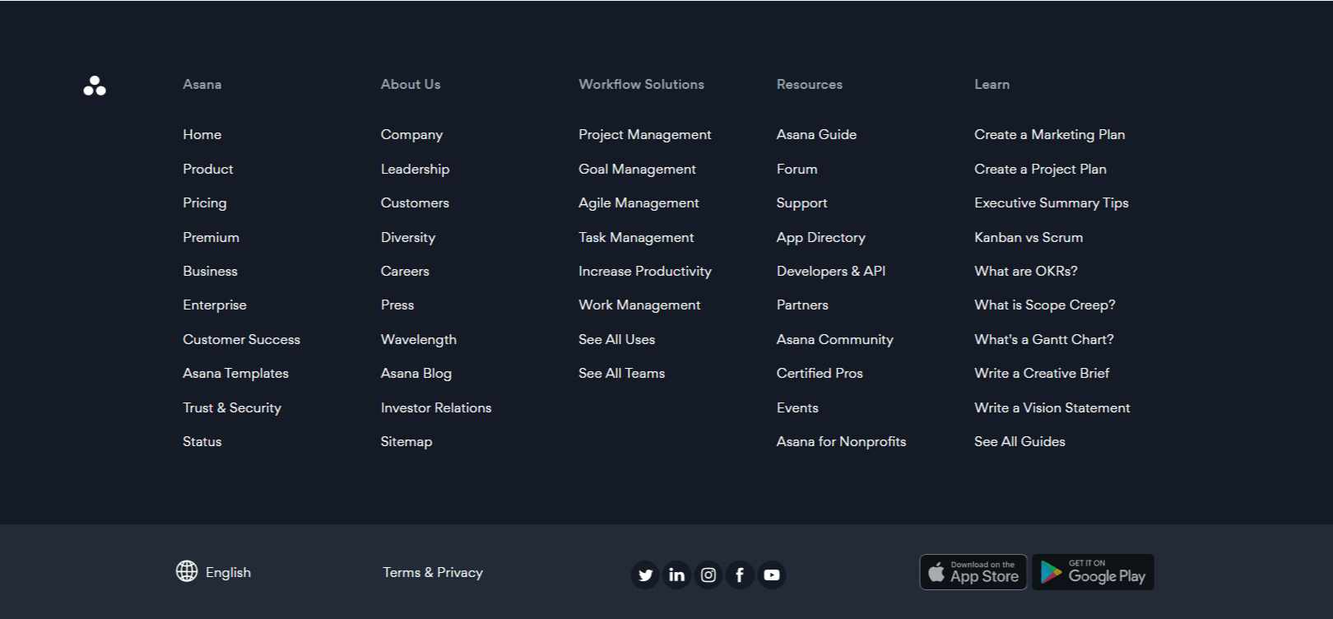Screen dimensions: 1333x619
Task: Open What is Scope Creep? link
Action: click(1045, 305)
